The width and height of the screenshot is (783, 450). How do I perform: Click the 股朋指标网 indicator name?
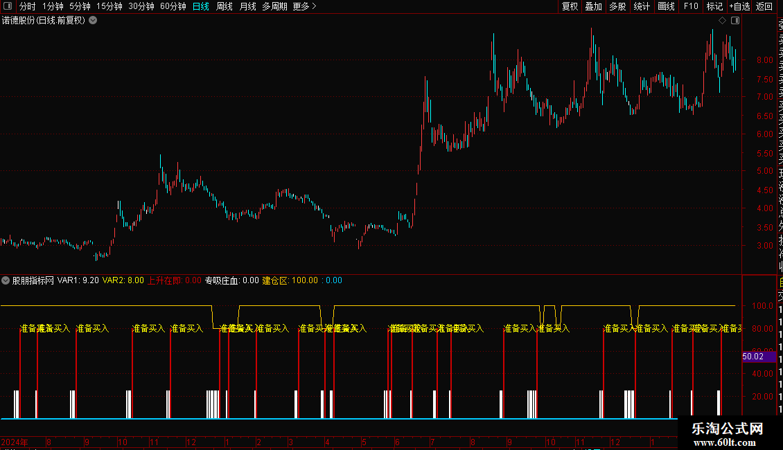[x=33, y=280]
